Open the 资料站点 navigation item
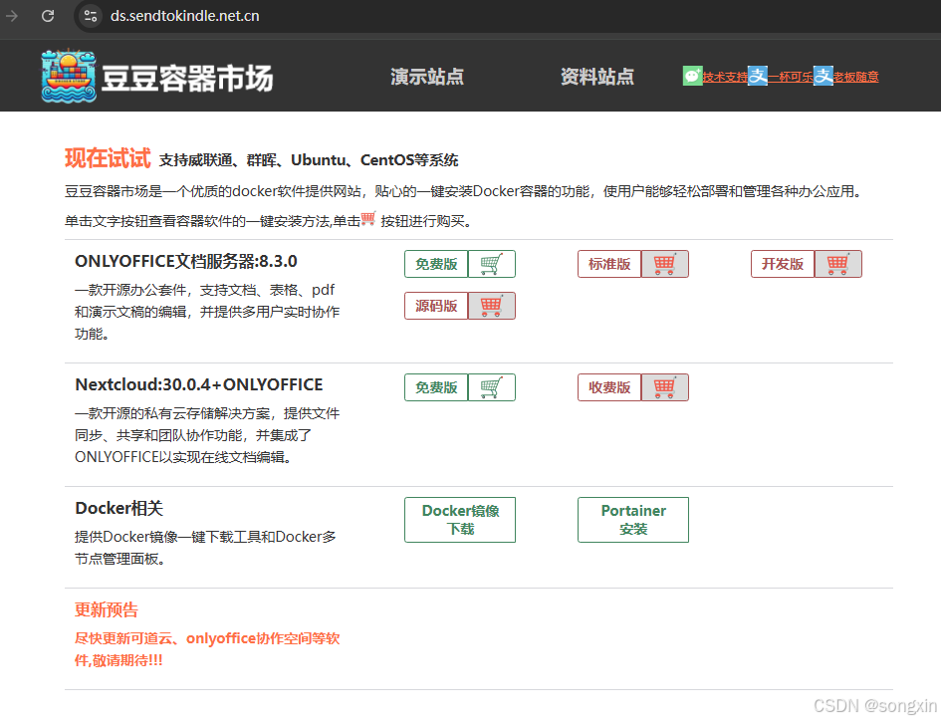The width and height of the screenshot is (941, 721). click(x=597, y=77)
